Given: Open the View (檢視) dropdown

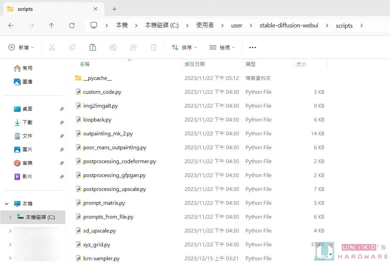Looking at the screenshot, I should tap(222, 47).
